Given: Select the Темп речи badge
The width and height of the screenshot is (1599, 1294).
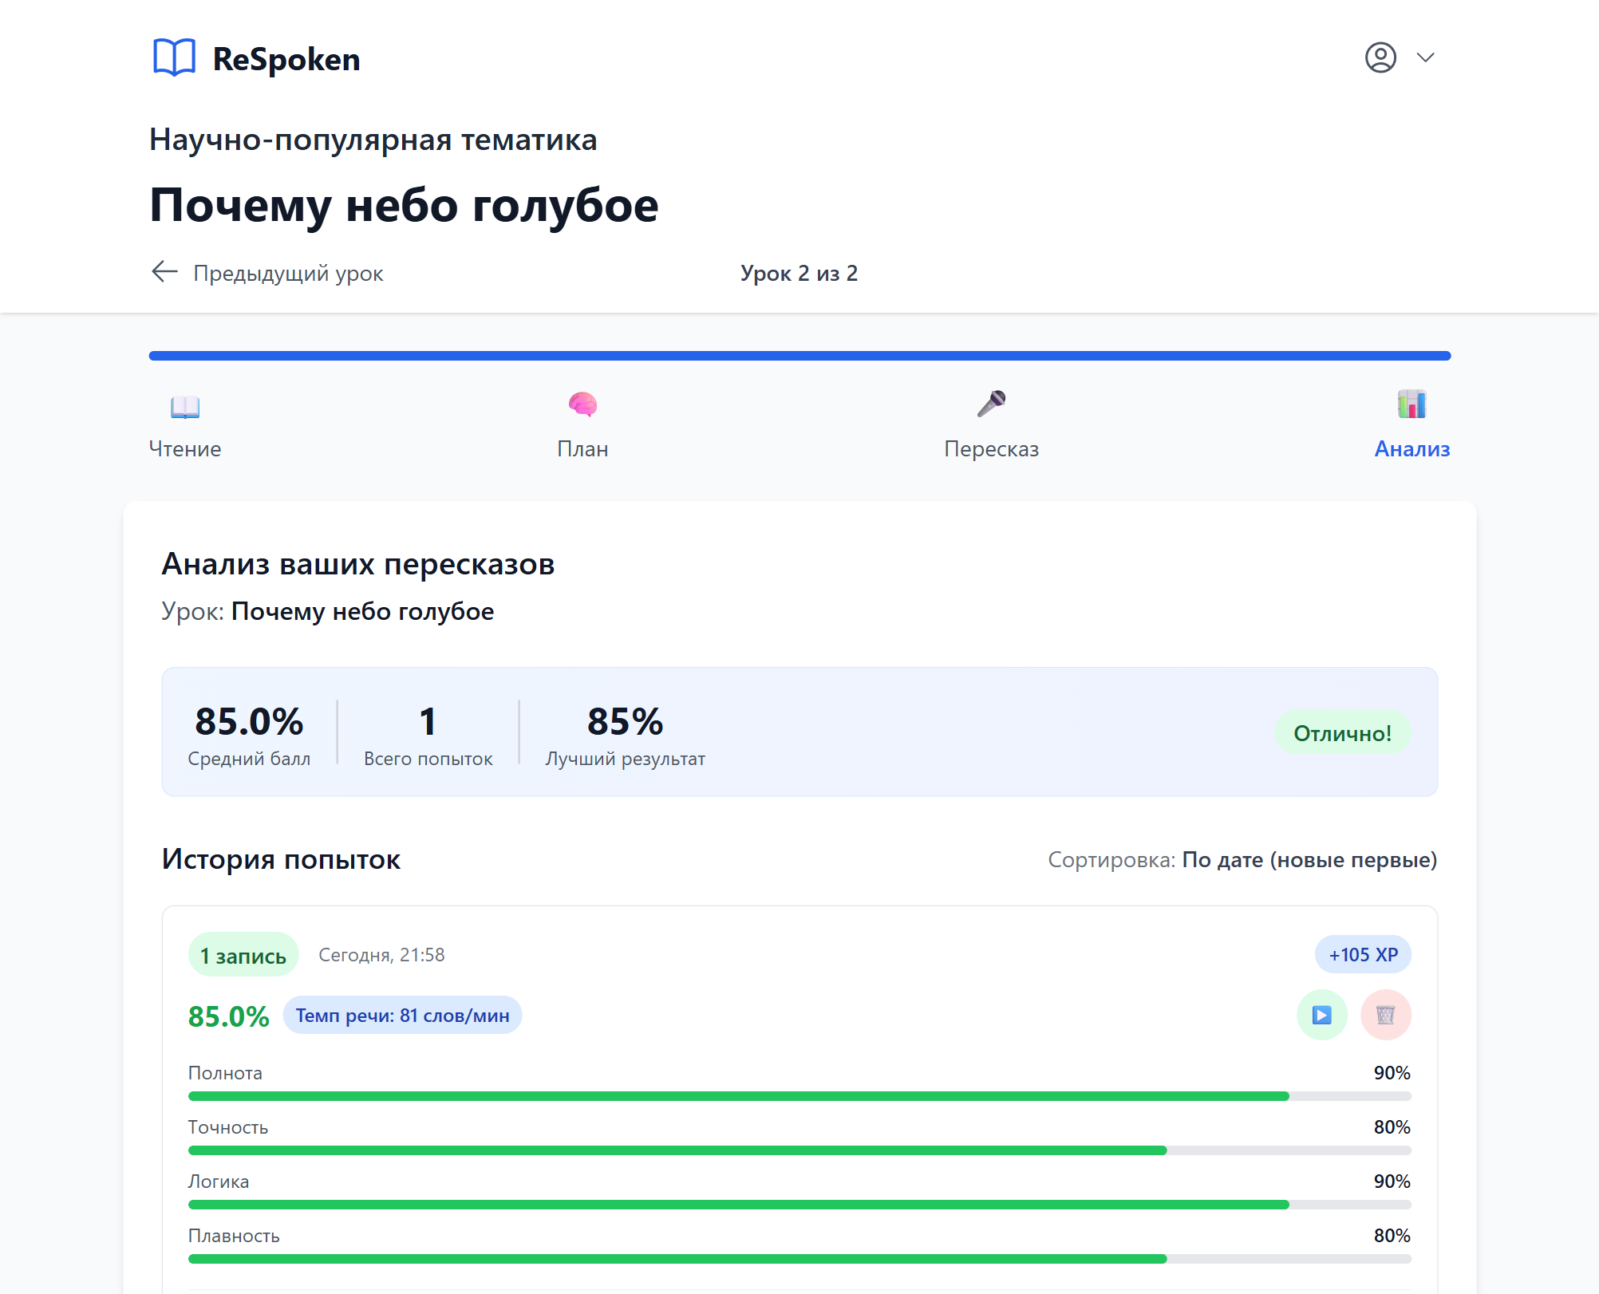Looking at the screenshot, I should (x=403, y=1015).
